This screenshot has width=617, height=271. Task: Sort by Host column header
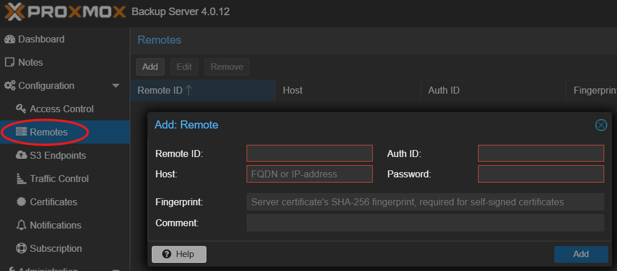348,91
